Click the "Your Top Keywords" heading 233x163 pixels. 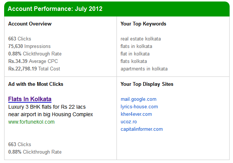click(143, 24)
